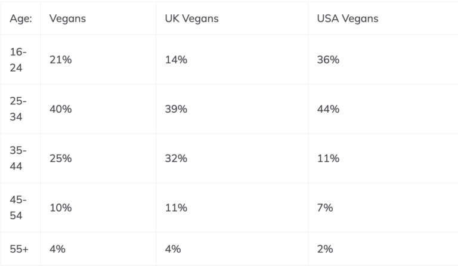
Task: Select the 45-54 age row label
Action: 18,208
